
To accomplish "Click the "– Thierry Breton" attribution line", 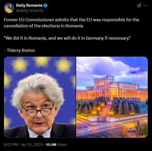I will (19, 50).
